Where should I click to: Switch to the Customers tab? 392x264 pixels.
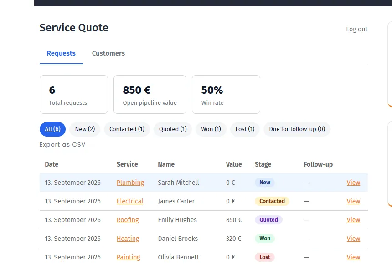tap(108, 53)
